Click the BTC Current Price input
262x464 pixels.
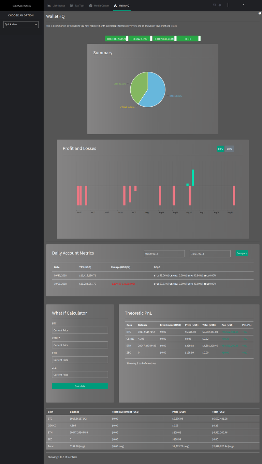[x=80, y=330]
